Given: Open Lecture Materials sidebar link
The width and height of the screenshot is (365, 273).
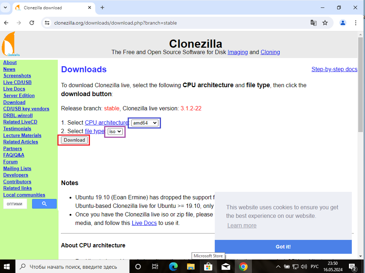Looking at the screenshot, I should point(22,136).
